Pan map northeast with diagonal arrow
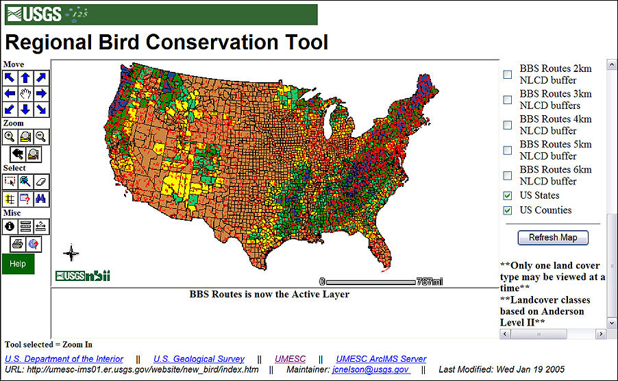Viewport: 618px width, 381px height. tap(41, 78)
